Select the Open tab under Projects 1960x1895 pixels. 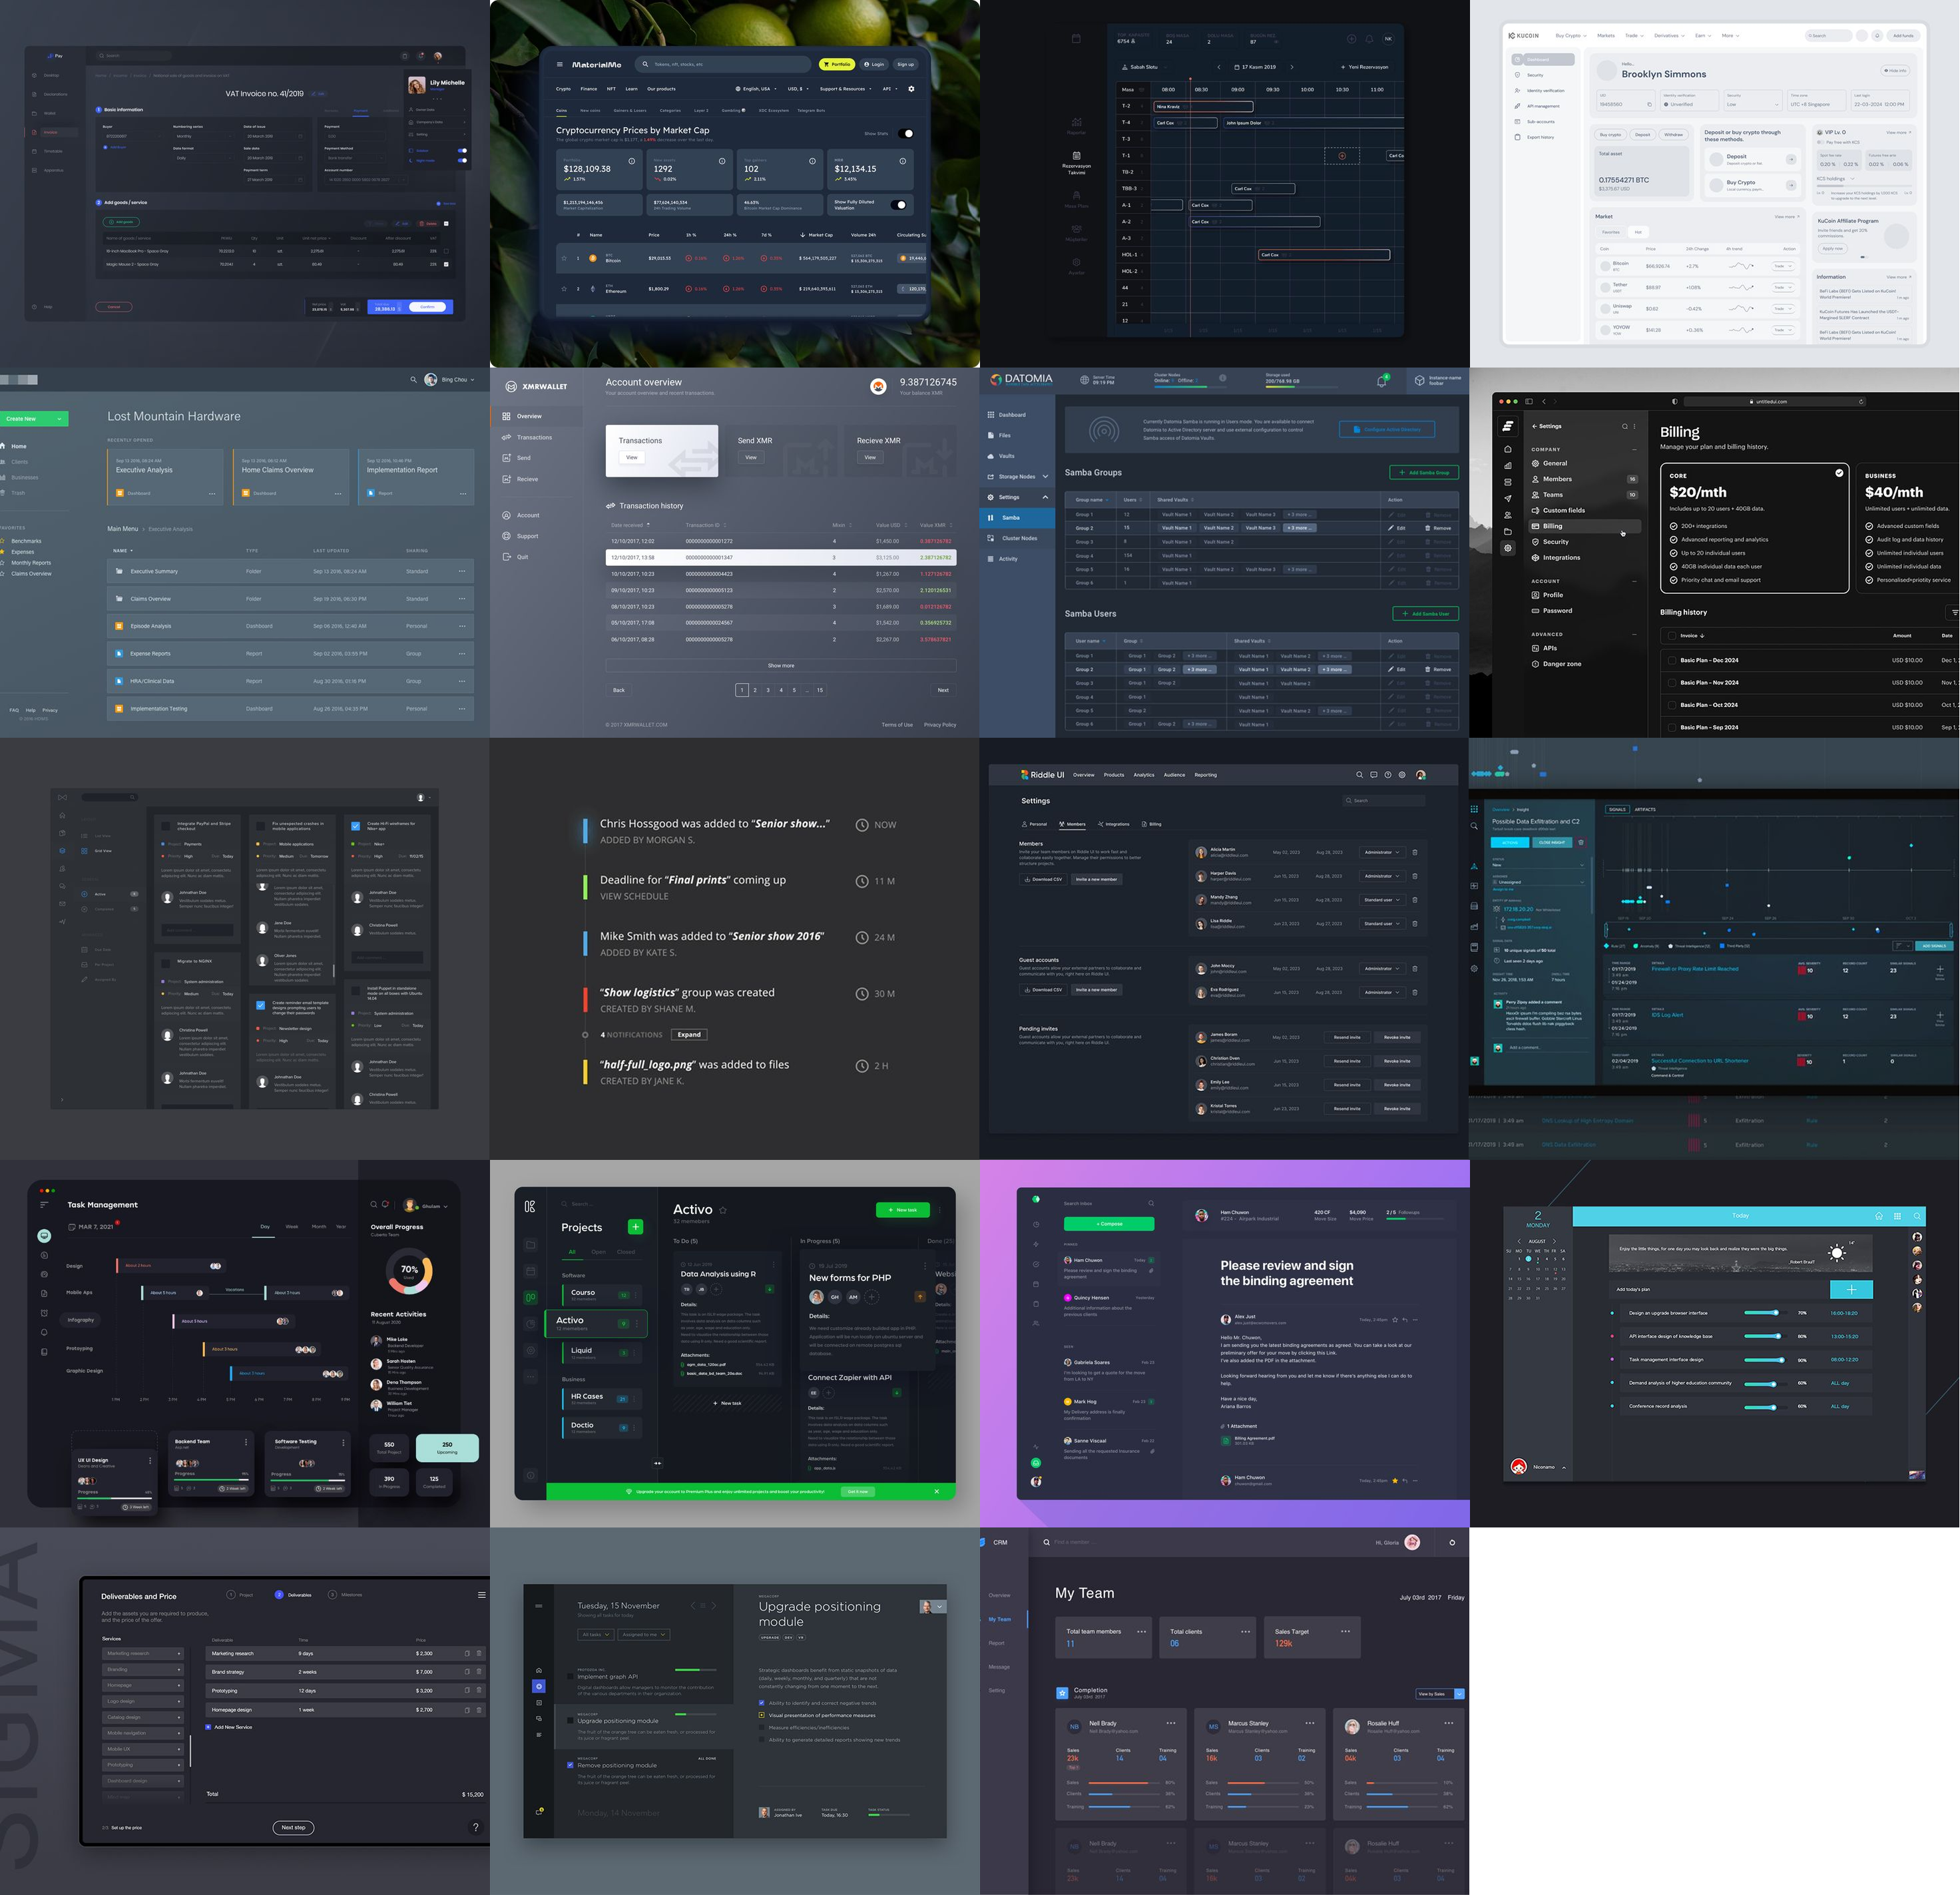coord(598,1252)
